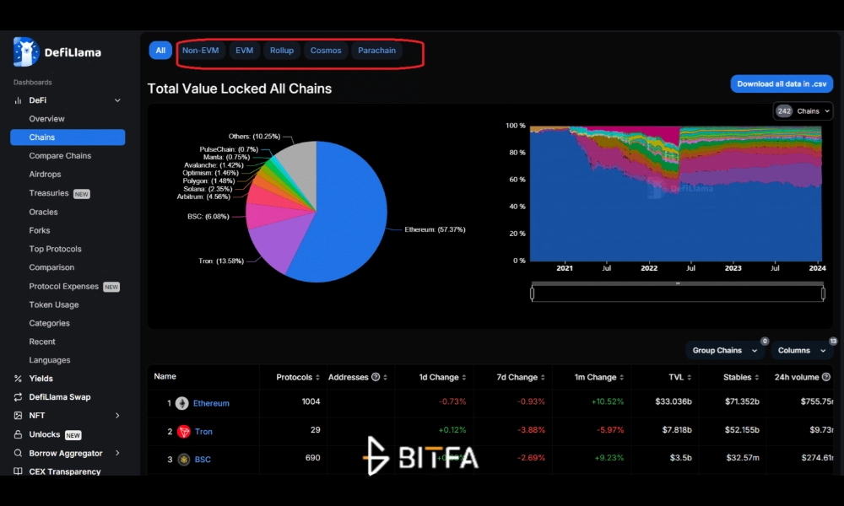Image resolution: width=844 pixels, height=506 pixels.
Task: Click the Addresses help question icon
Action: point(376,377)
